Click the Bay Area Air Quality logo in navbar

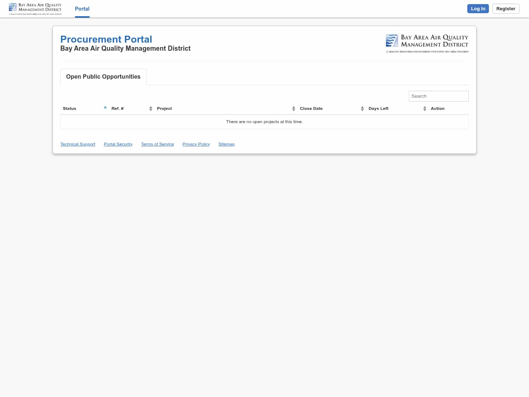tap(35, 9)
